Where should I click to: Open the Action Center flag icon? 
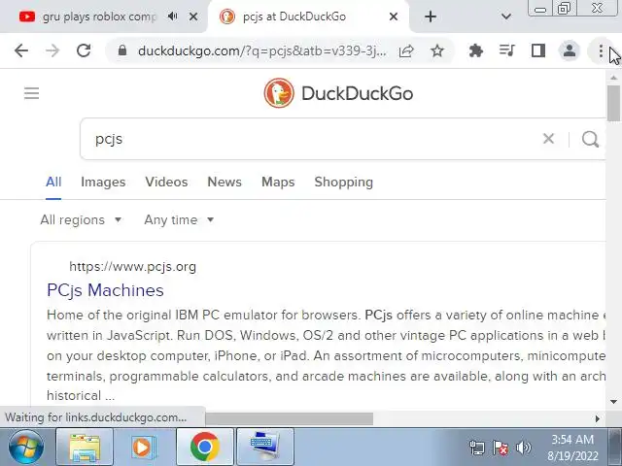point(501,449)
